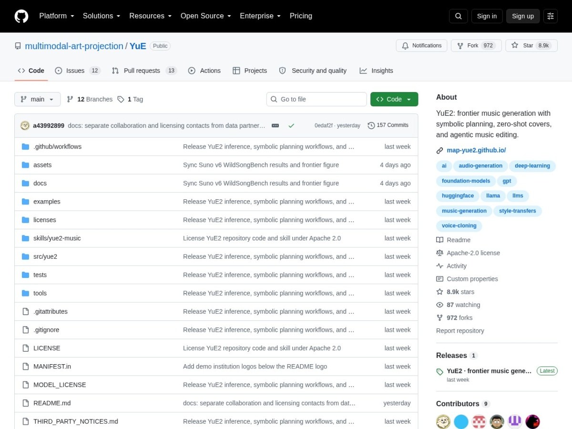572x429 pixels.
Task: Click the first contributor avatar
Action: 443,422
